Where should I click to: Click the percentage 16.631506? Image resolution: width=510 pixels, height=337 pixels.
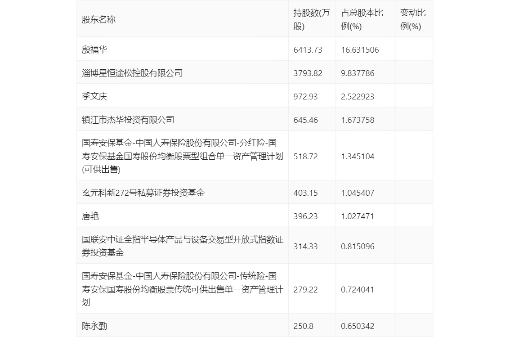tap(360, 50)
